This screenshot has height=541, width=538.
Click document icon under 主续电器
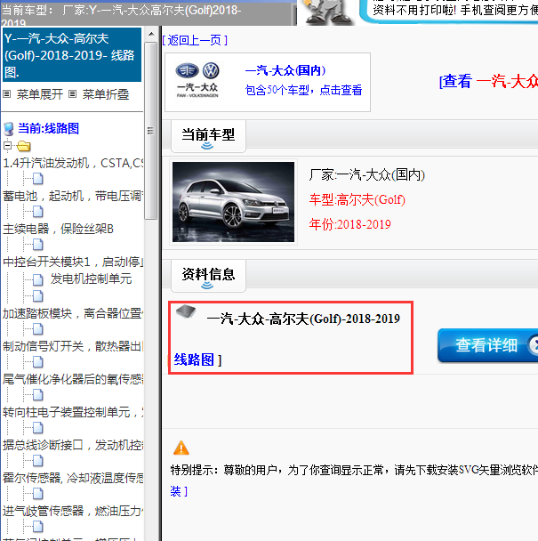coord(38,245)
